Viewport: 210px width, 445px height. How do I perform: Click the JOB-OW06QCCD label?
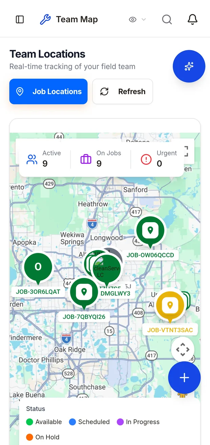coord(150,255)
